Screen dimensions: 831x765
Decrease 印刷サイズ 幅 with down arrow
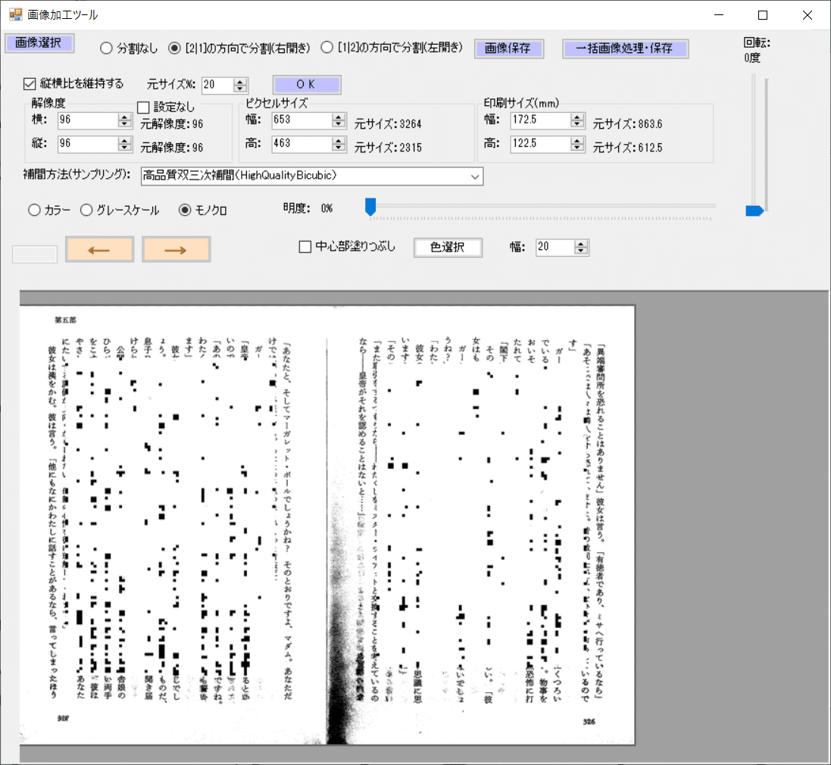click(x=577, y=124)
